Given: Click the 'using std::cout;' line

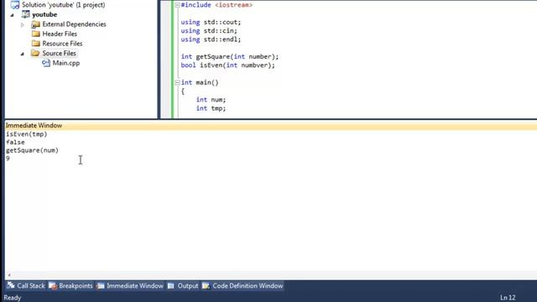Looking at the screenshot, I should [211, 23].
